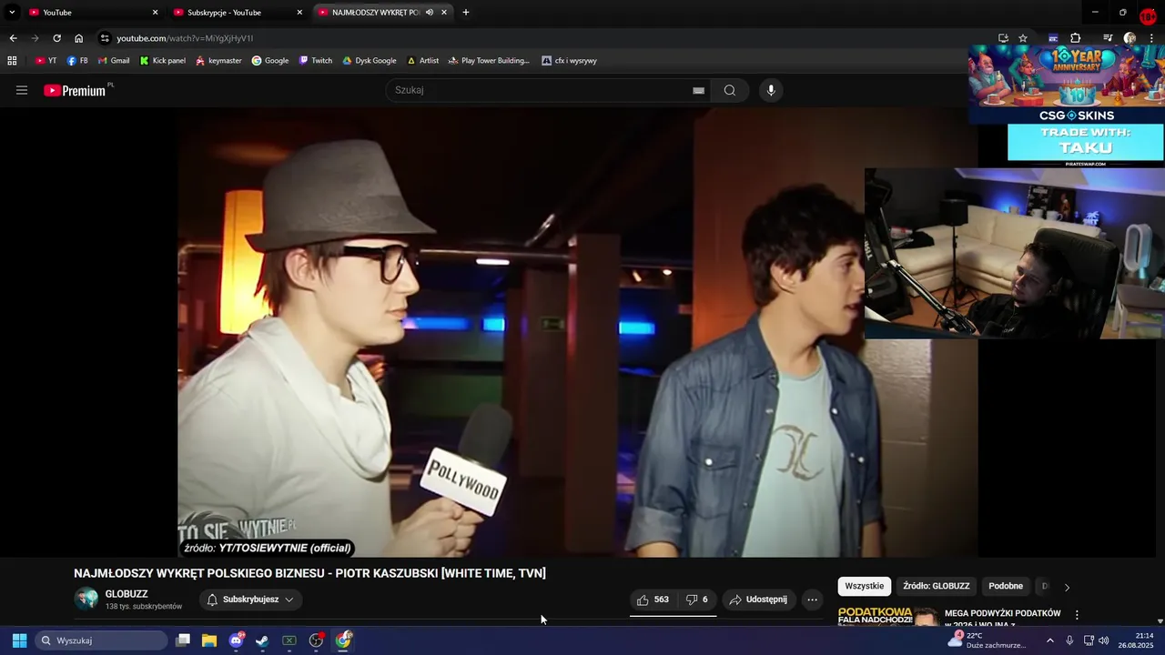Open more actions three-dot menu under video
Screen dimensions: 1165x655
812,600
